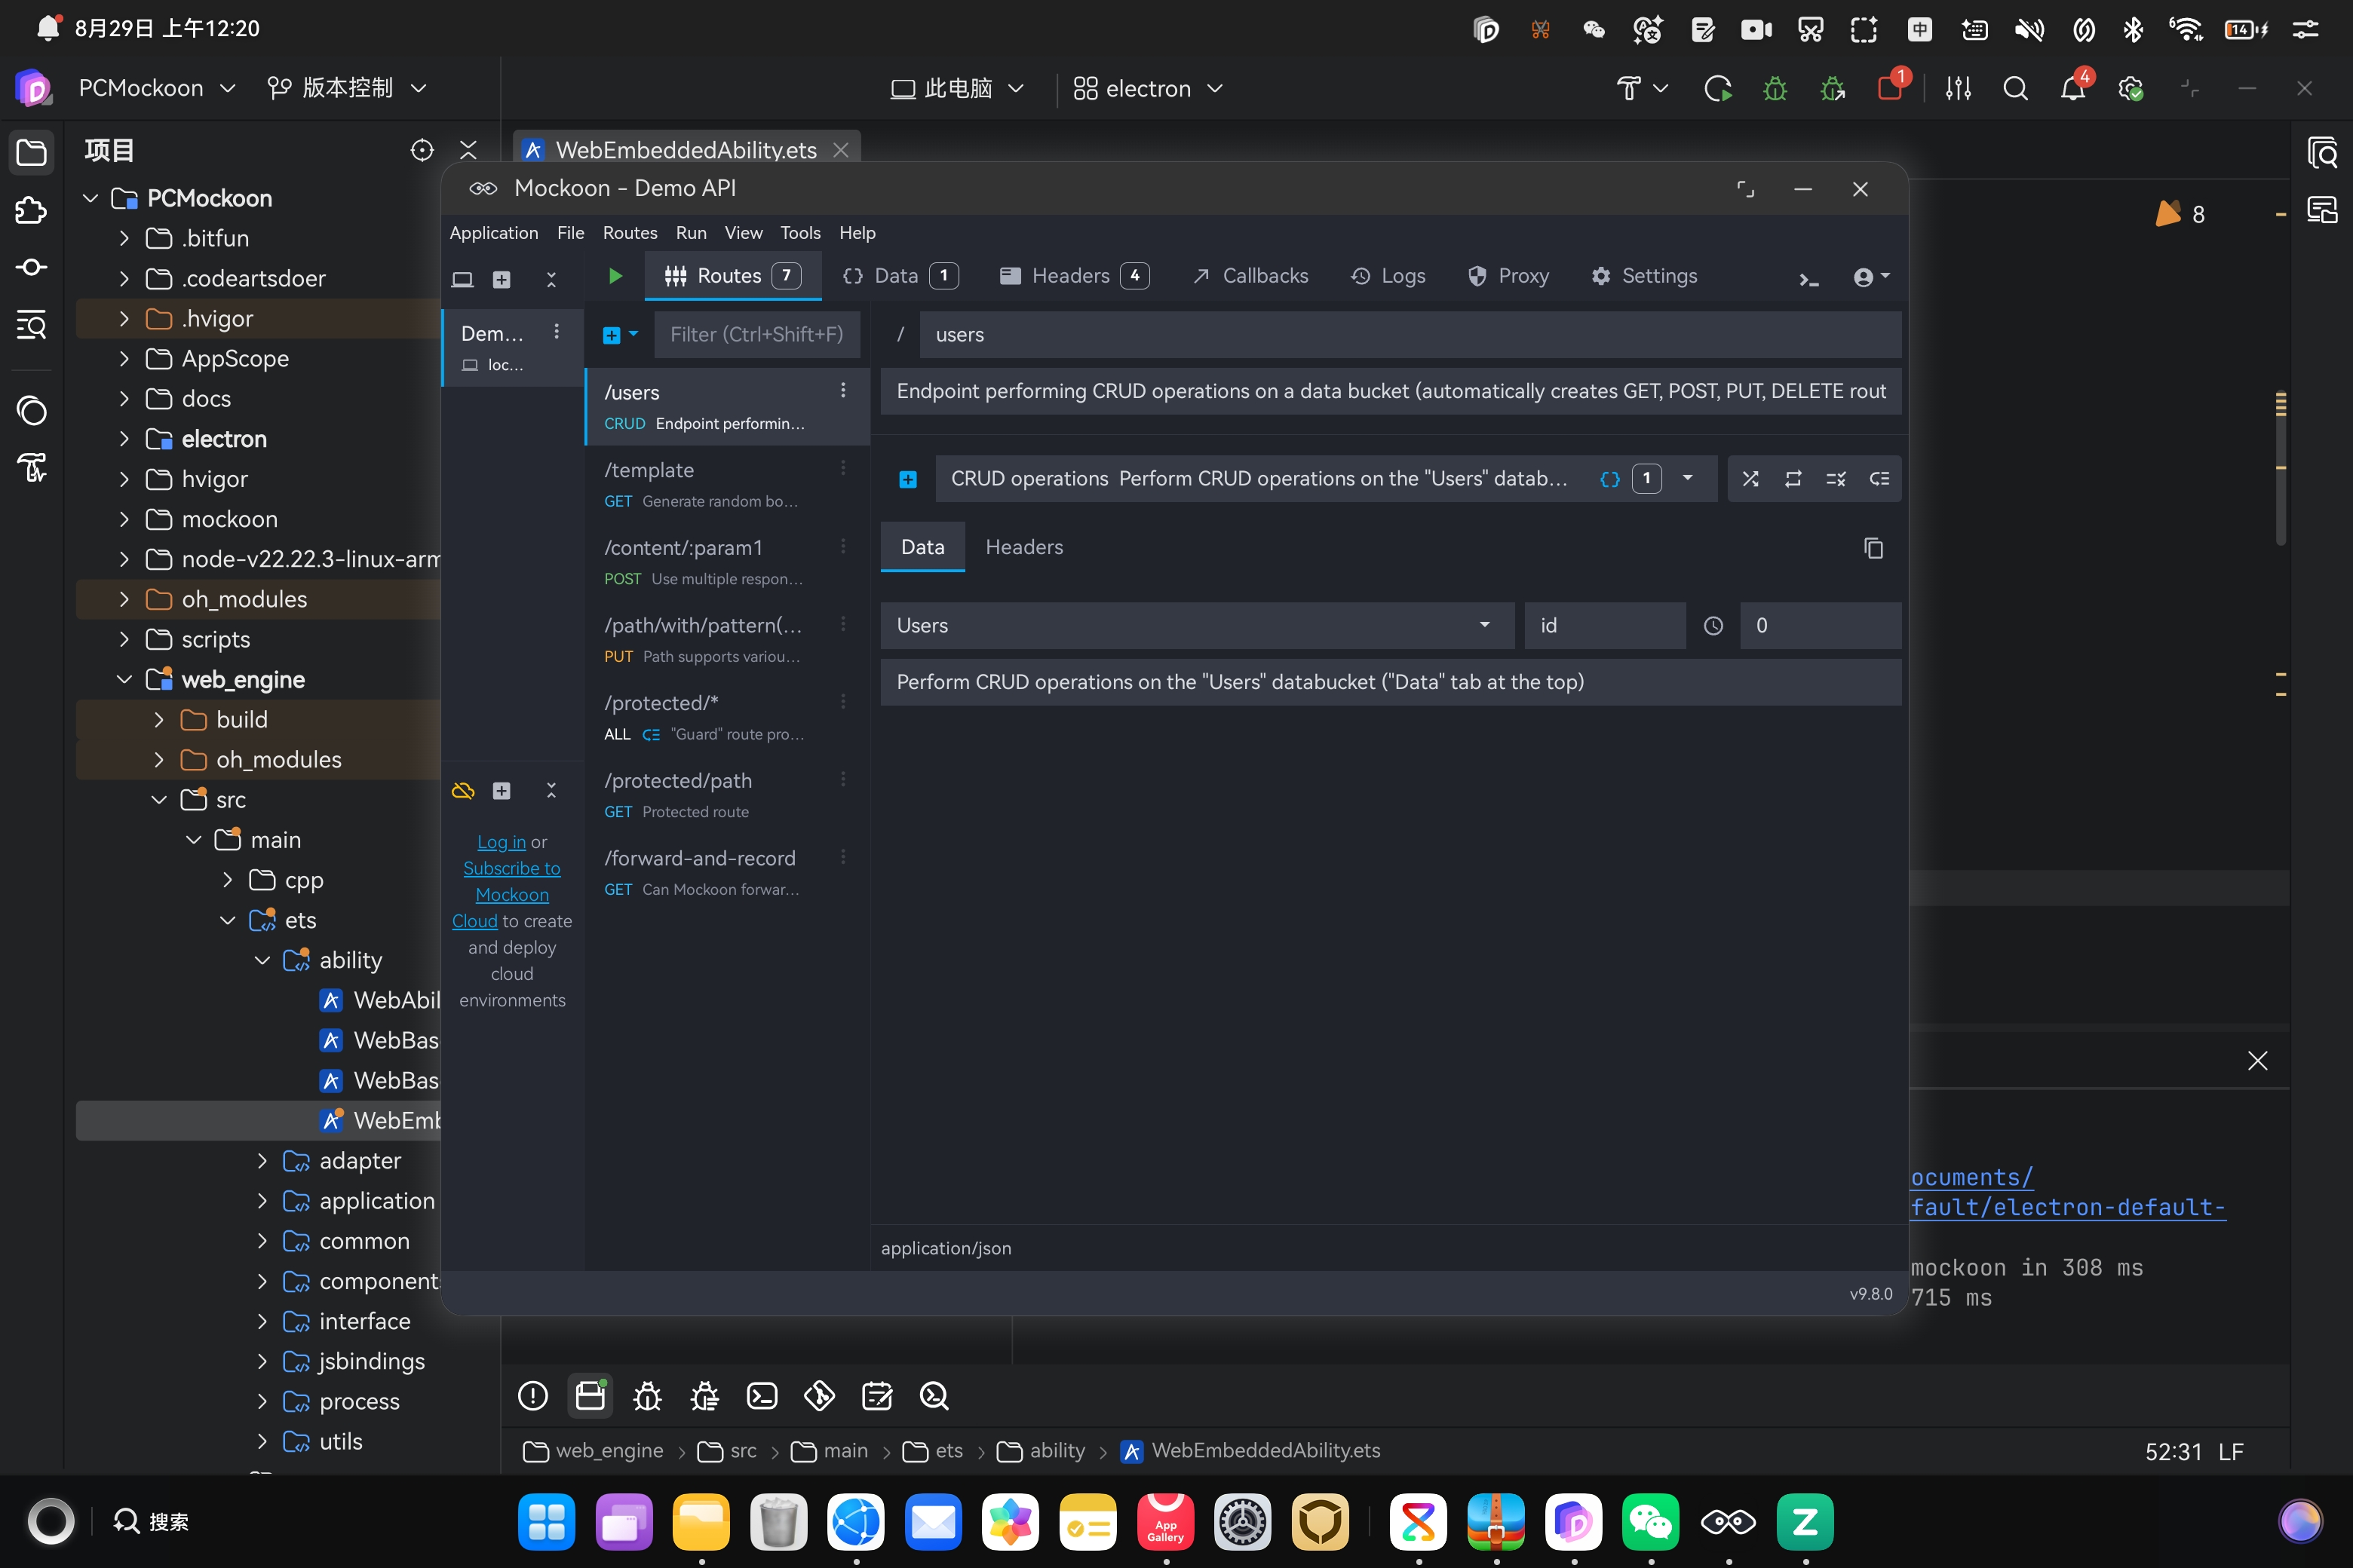Click the Log in link in Mockoon's cloud section

(502, 842)
